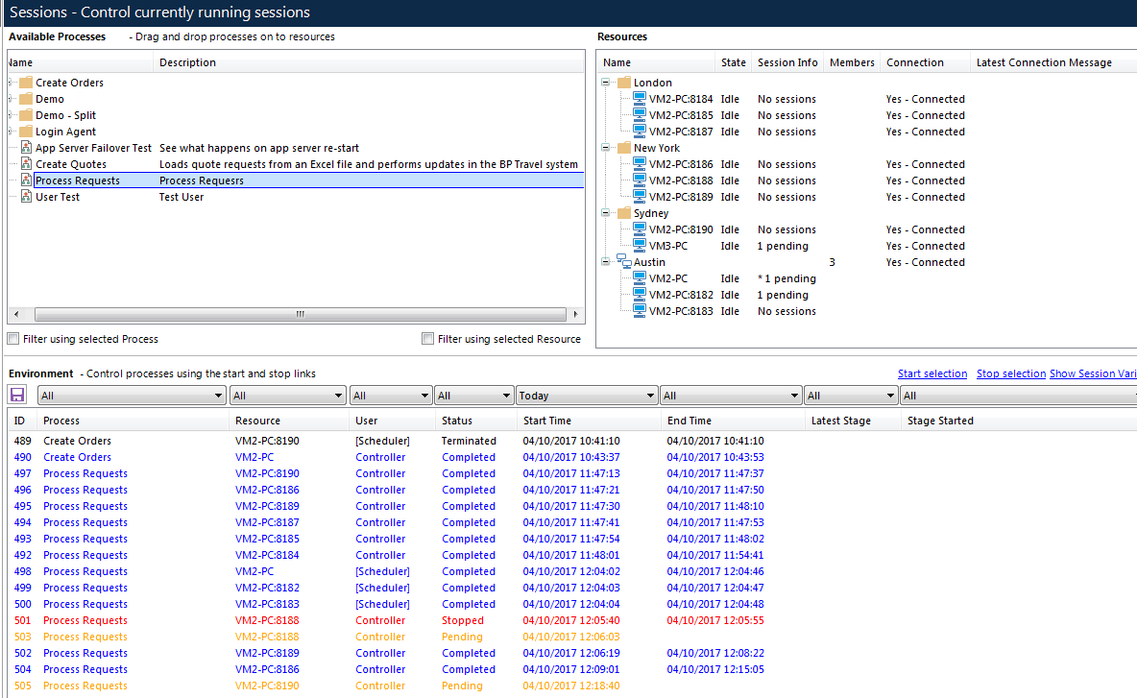The height and width of the screenshot is (698, 1137).
Task: Select the Pending session row 505
Action: coord(573,686)
